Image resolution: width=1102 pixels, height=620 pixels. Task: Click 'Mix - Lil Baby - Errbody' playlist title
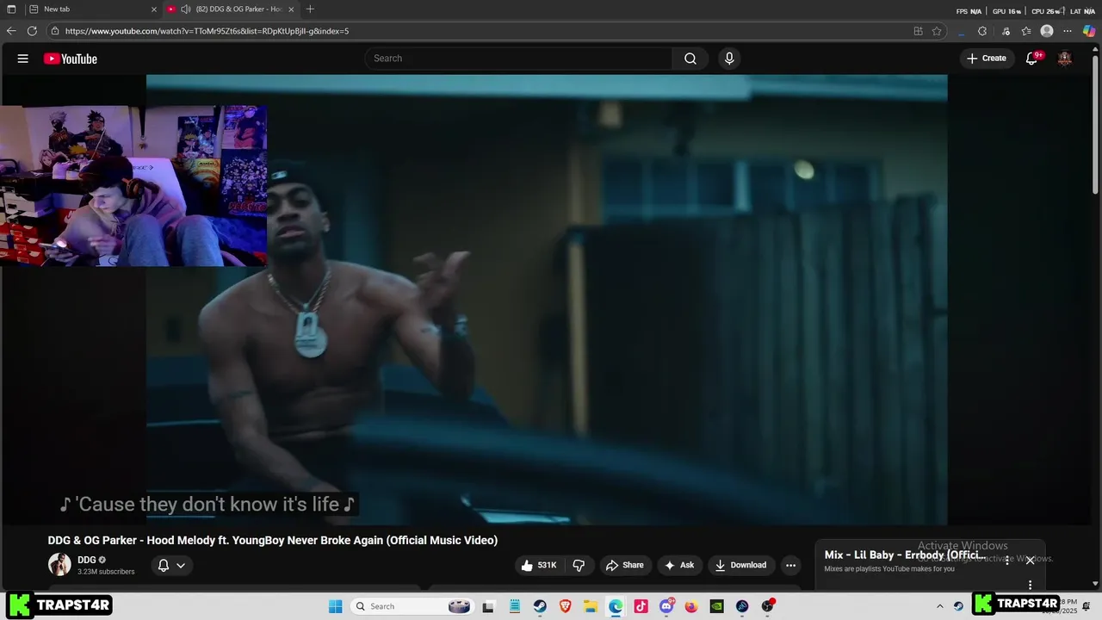point(905,555)
